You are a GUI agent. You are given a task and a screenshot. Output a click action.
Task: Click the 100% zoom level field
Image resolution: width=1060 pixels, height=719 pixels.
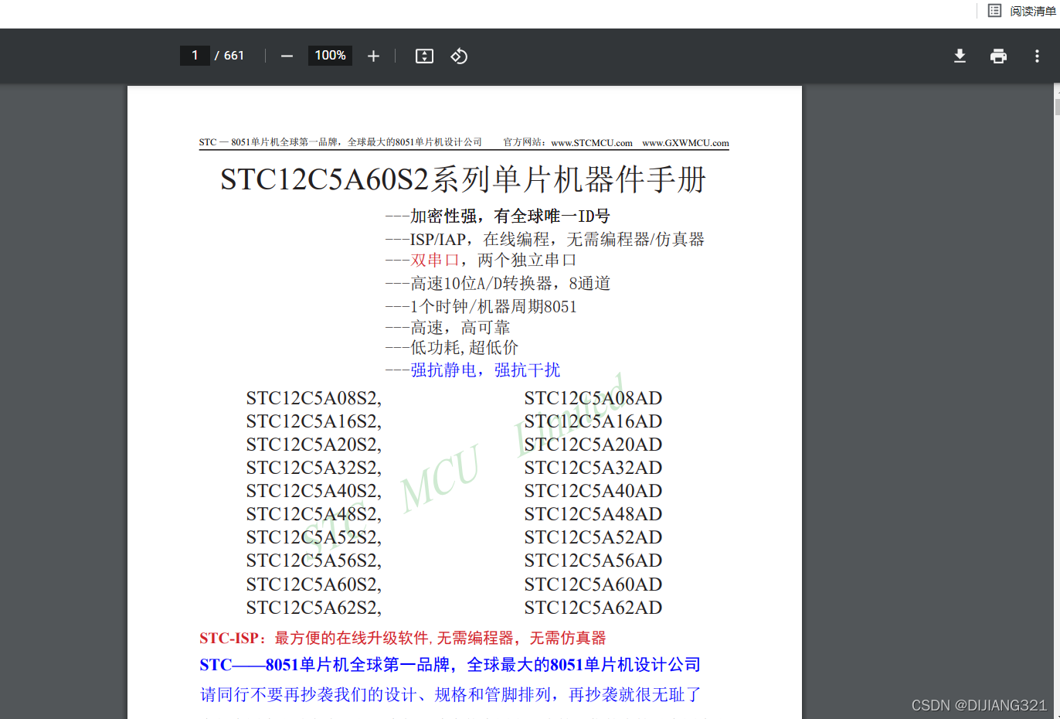[x=330, y=56]
